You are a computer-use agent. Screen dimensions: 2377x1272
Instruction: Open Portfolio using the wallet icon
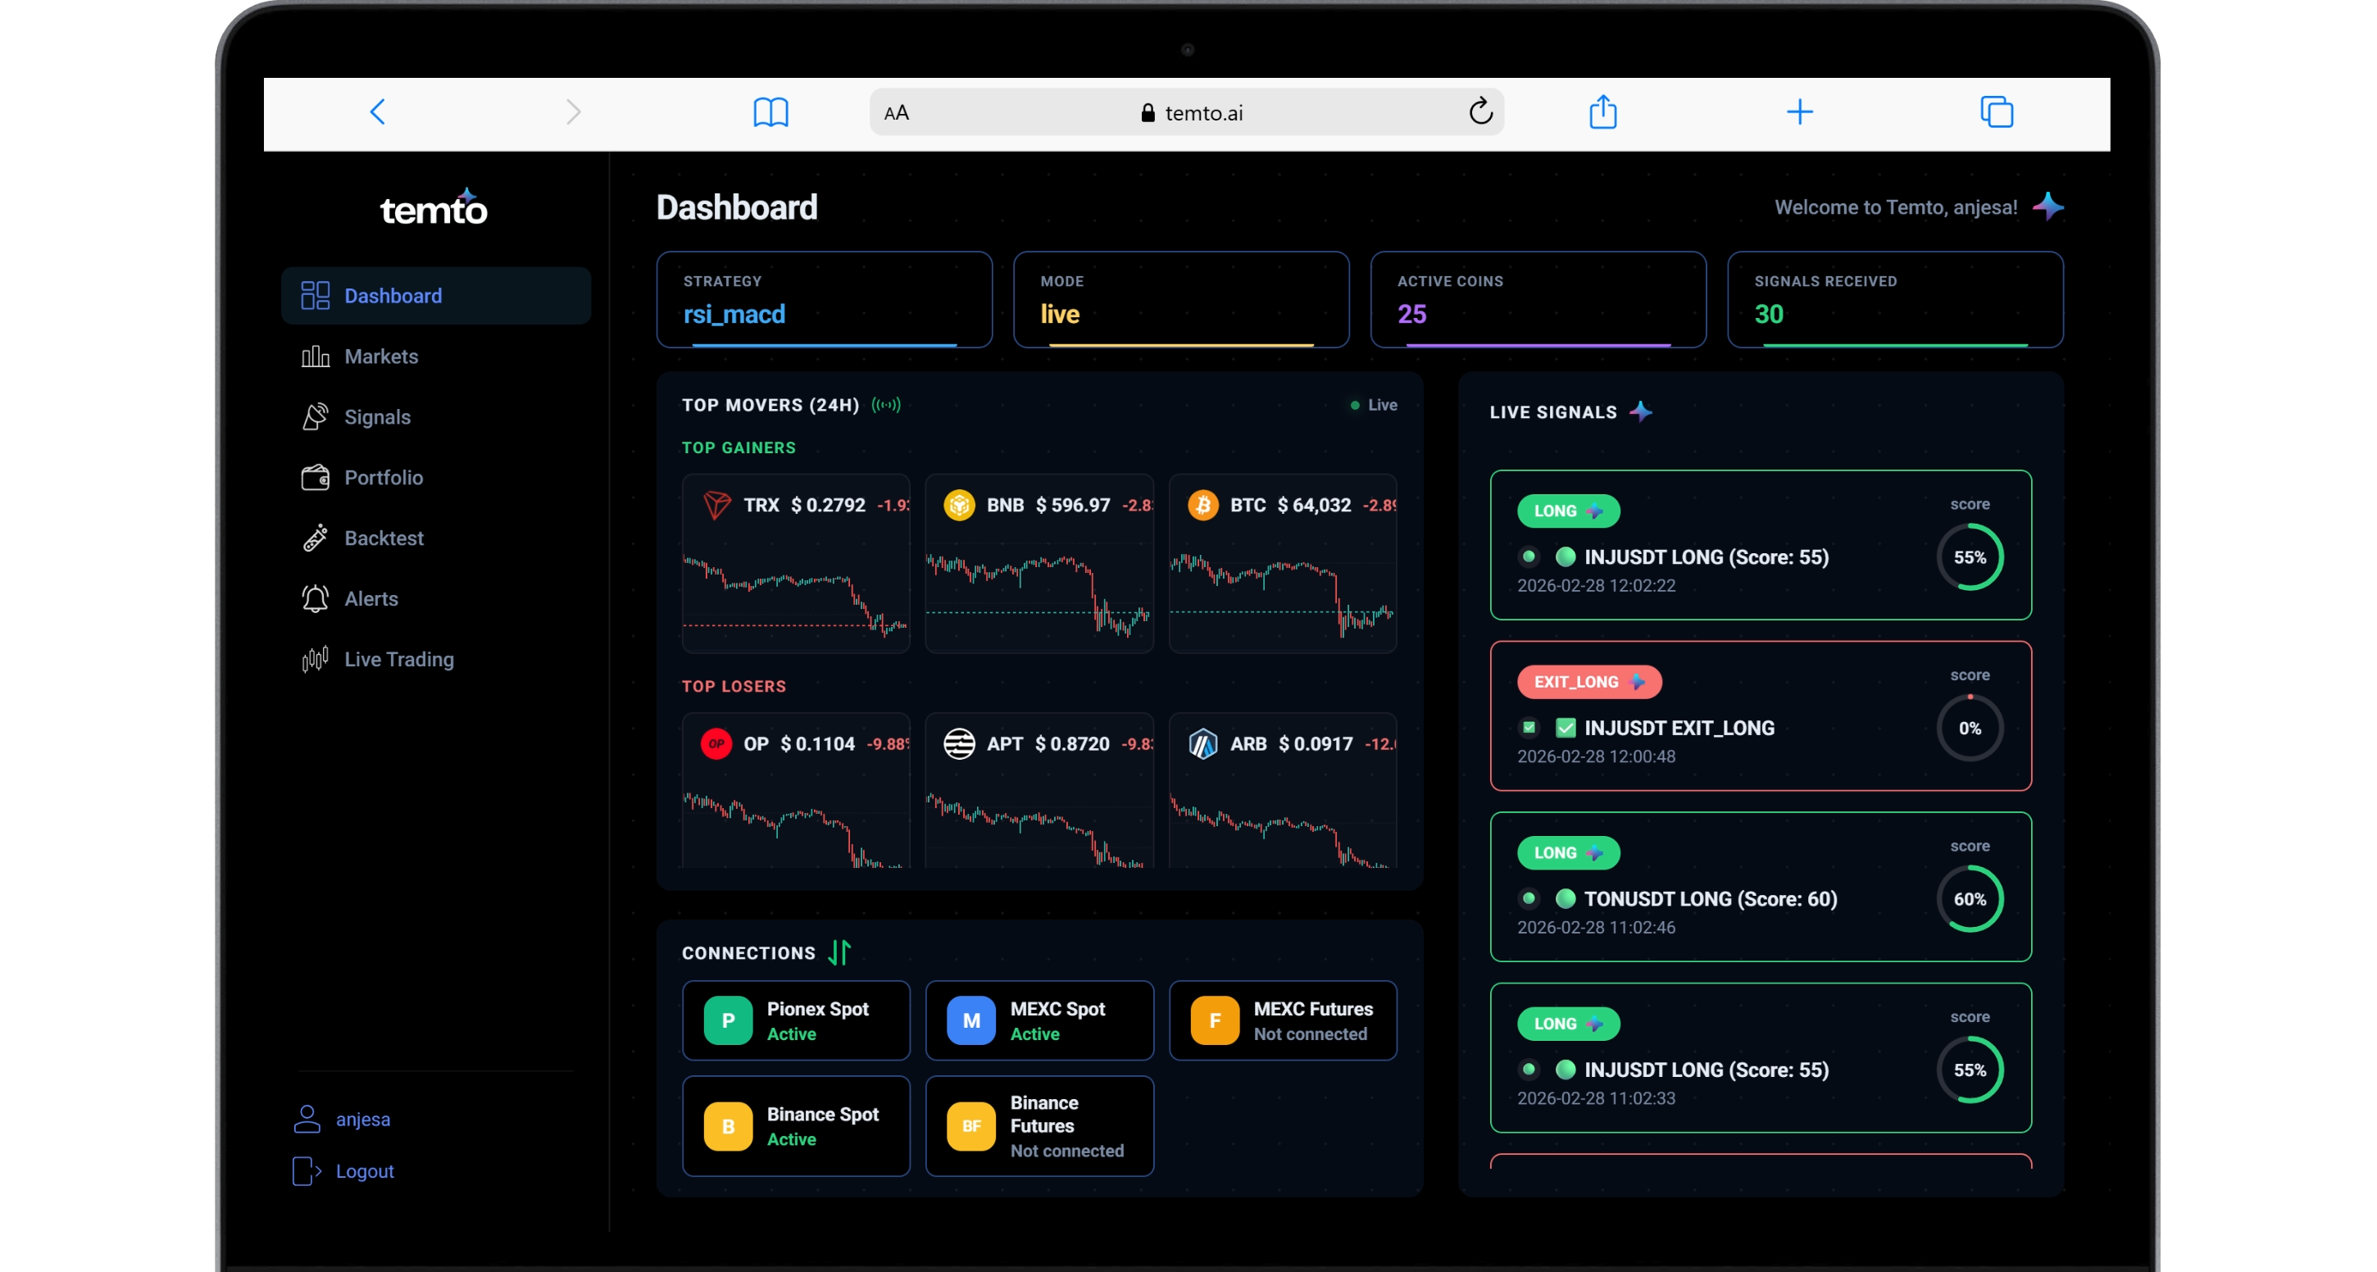(x=315, y=477)
